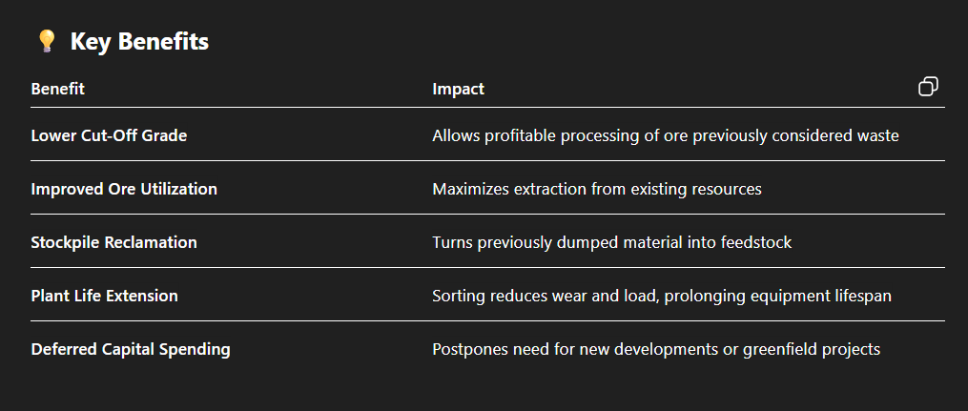Select the Lower Cut-Off Grade cell
This screenshot has width=968, height=411.
click(109, 135)
